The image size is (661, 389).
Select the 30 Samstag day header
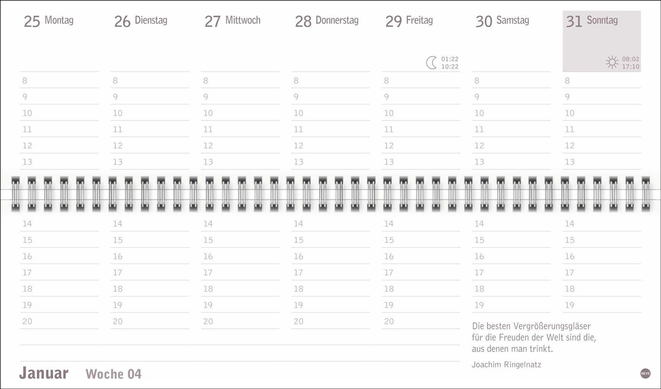point(502,21)
